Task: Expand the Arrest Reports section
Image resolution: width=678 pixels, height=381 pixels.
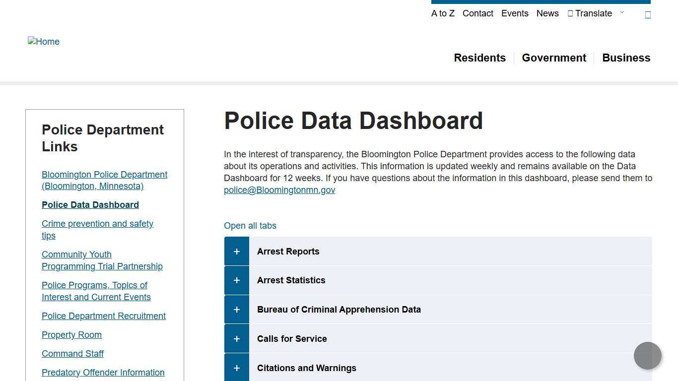Action: coord(236,251)
